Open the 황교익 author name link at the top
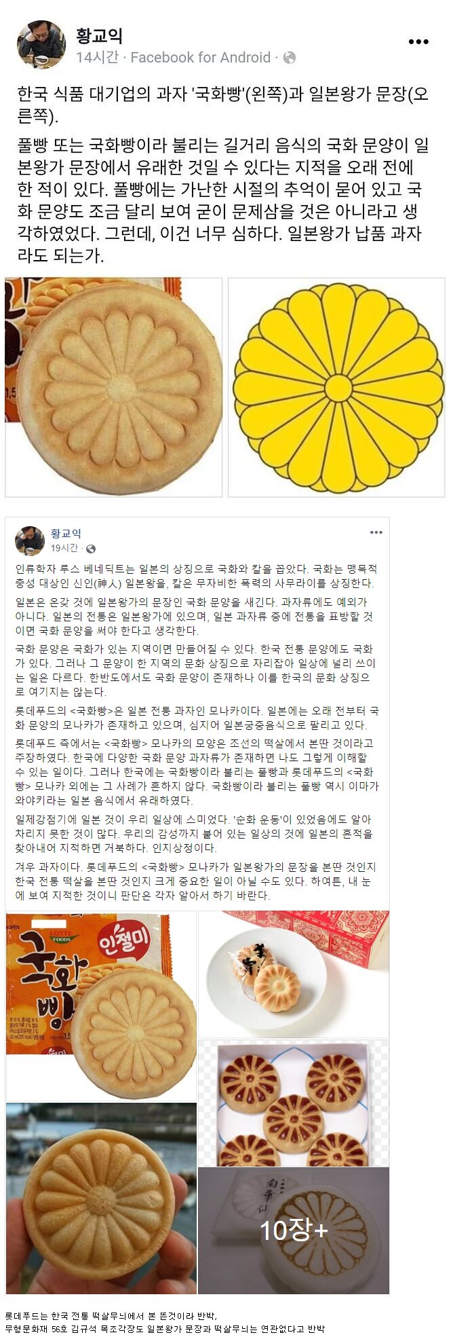 pyautogui.click(x=100, y=35)
